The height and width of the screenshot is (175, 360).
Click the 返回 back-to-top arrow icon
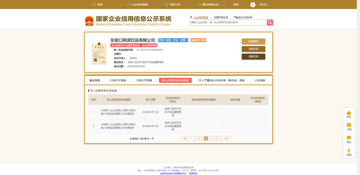point(349,151)
